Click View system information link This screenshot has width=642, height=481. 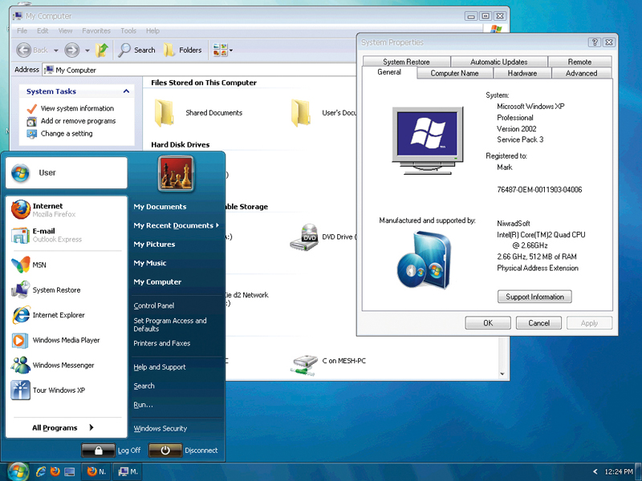coord(77,108)
